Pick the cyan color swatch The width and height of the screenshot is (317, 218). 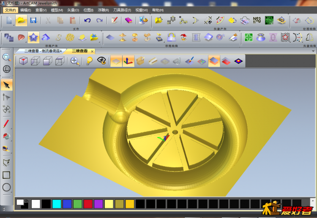pos(56,204)
